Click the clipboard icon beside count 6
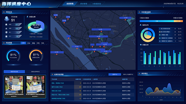Image resolution: width=186 pixels, height=104 pixels. point(6,36)
